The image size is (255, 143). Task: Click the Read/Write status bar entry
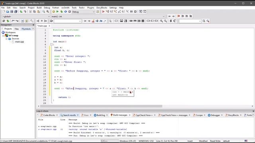point(215,141)
